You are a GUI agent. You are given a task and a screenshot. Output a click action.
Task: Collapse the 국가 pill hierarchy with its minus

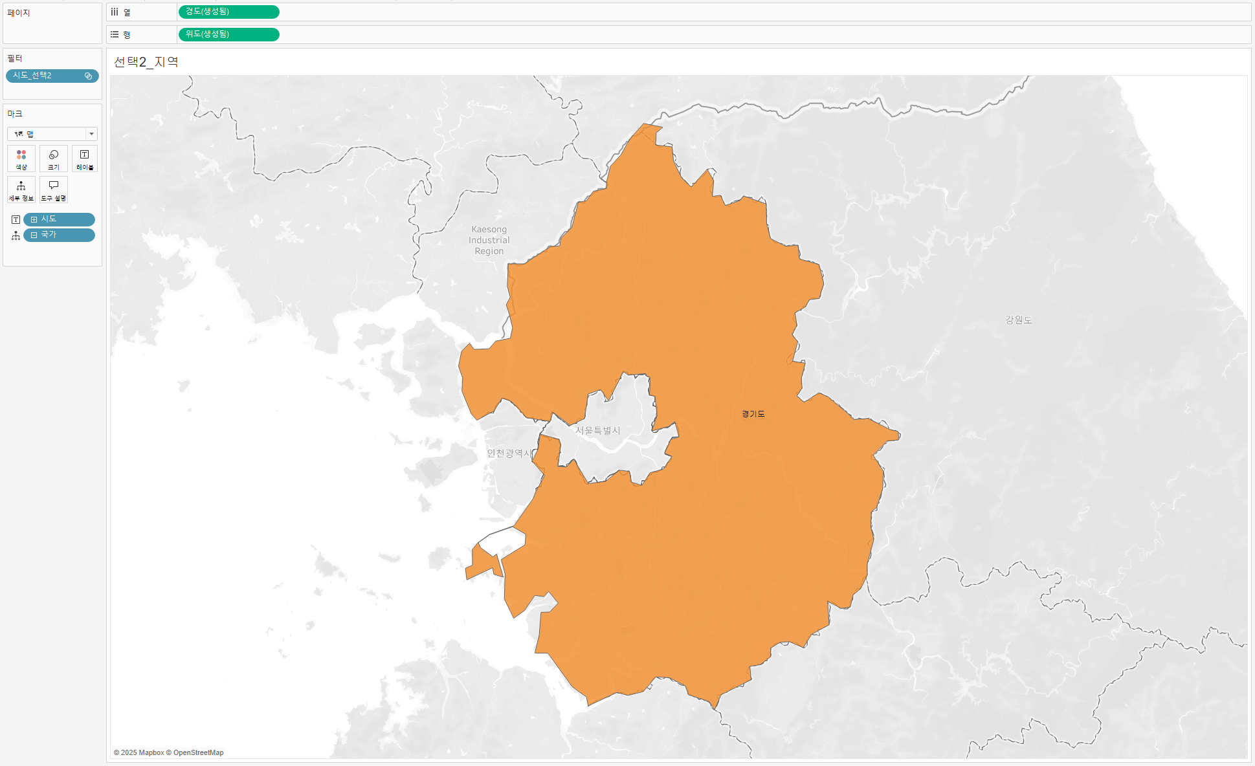34,235
